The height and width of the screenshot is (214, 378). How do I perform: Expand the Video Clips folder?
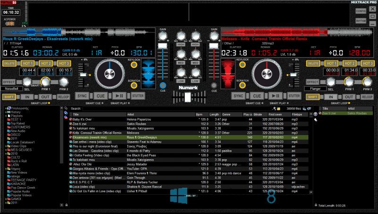6,146
